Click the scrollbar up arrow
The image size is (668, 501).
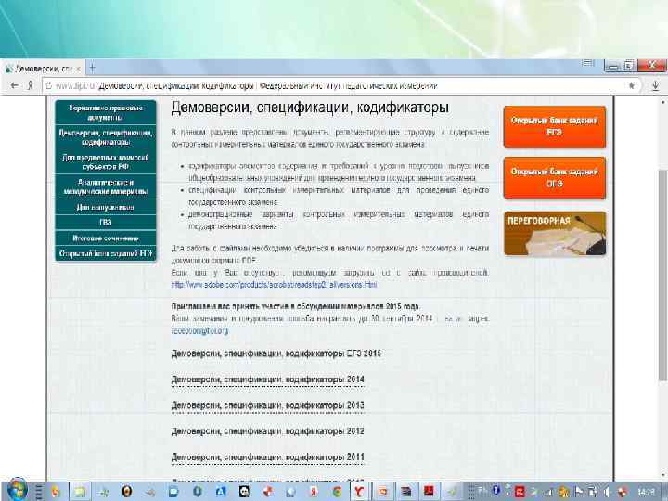point(662,103)
